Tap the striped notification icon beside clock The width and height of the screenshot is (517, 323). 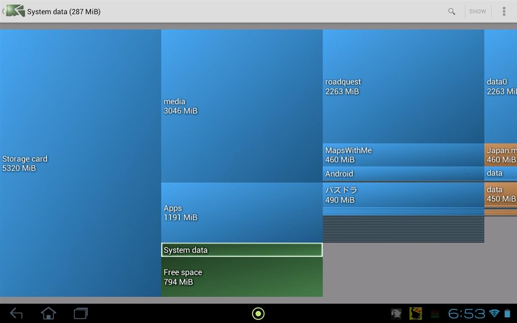click(x=435, y=314)
